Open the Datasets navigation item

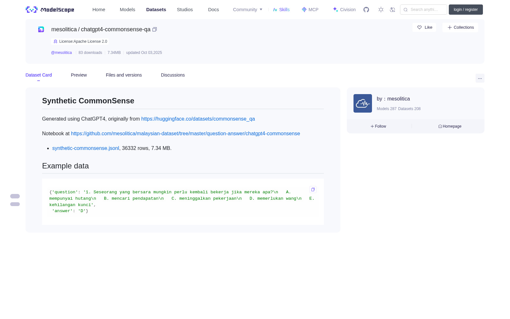156,10
